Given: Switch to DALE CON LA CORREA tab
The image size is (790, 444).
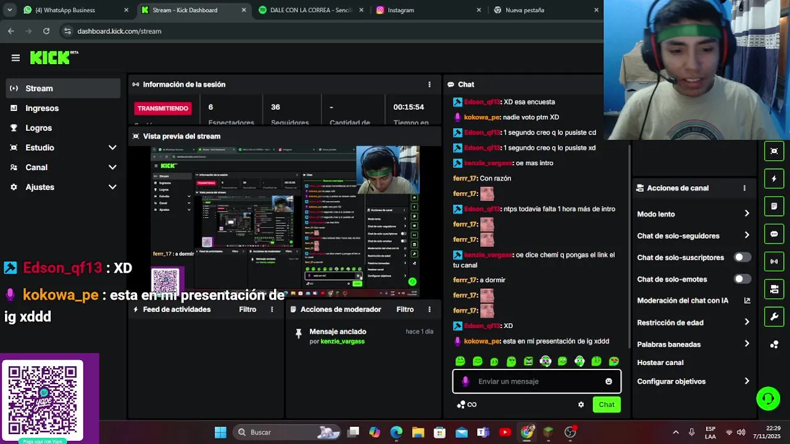Looking at the screenshot, I should click(x=310, y=10).
